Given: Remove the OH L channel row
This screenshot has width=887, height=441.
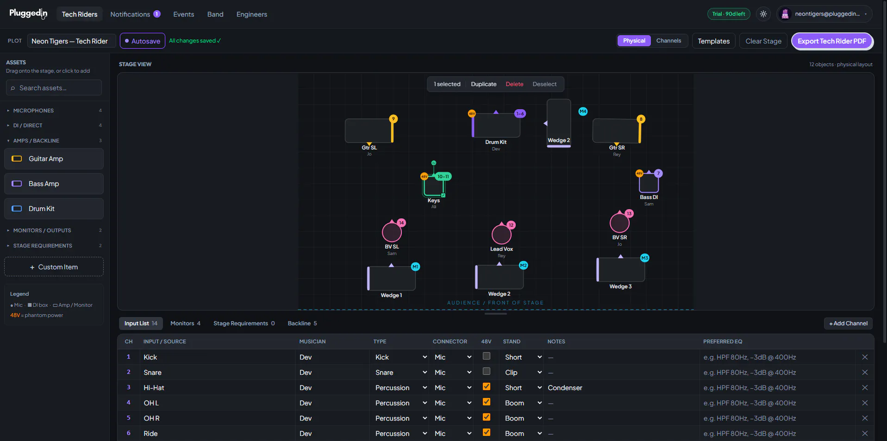Looking at the screenshot, I should pyautogui.click(x=865, y=403).
